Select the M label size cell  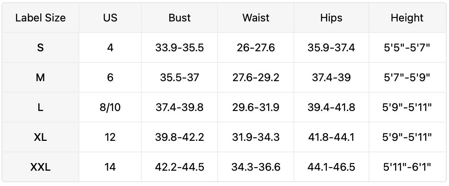click(40, 78)
